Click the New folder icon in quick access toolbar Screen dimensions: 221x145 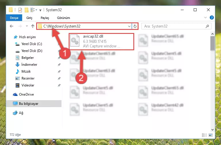[x=26, y=10]
